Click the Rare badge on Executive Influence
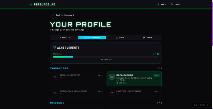The image size is (213, 109). (100, 91)
